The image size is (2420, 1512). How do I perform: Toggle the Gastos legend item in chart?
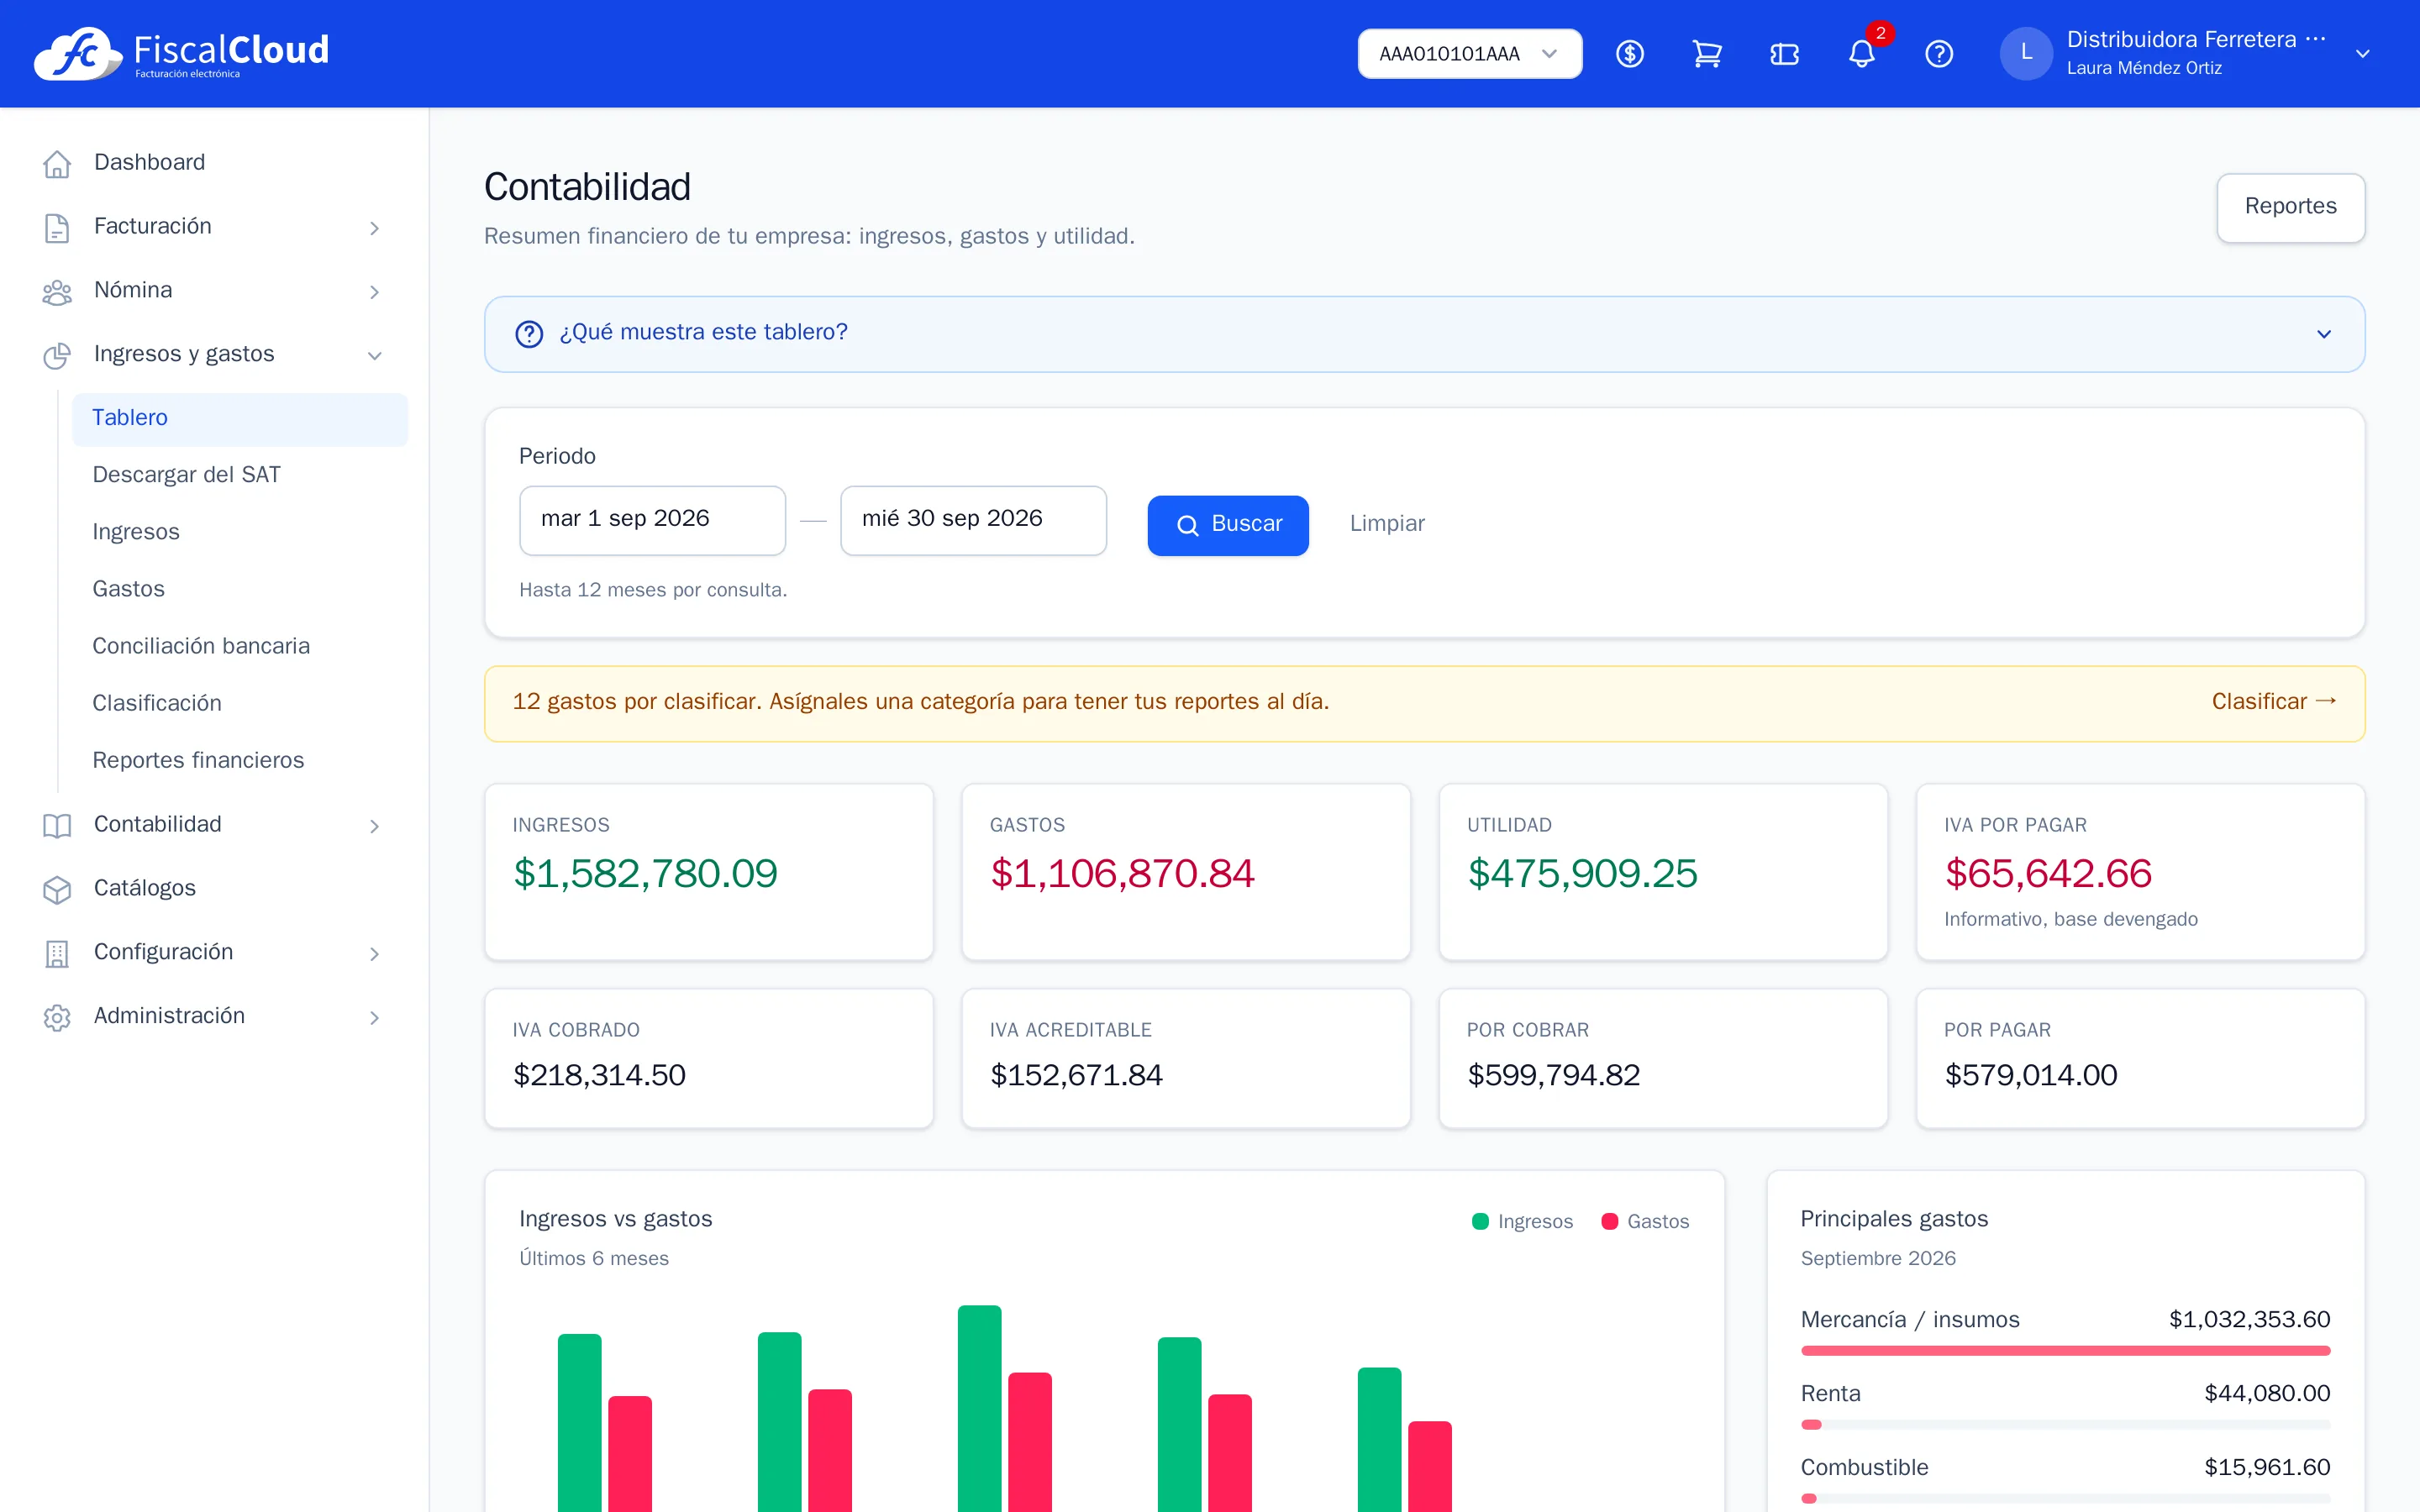pos(1645,1221)
